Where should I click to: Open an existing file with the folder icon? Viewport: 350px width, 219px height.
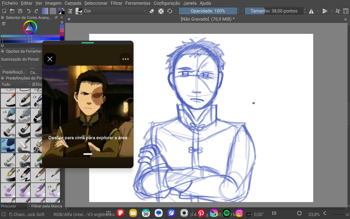click(x=12, y=11)
